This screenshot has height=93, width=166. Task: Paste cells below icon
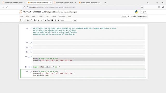(x=35, y=20)
